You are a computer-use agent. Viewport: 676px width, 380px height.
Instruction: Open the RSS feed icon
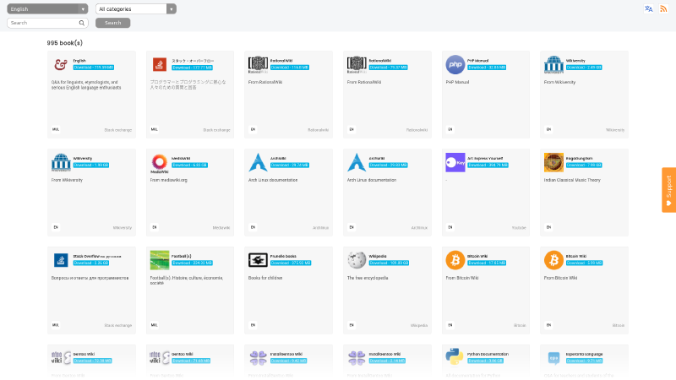point(663,8)
